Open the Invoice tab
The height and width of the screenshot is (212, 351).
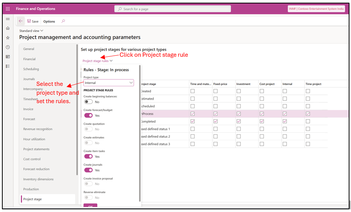coord(28,109)
